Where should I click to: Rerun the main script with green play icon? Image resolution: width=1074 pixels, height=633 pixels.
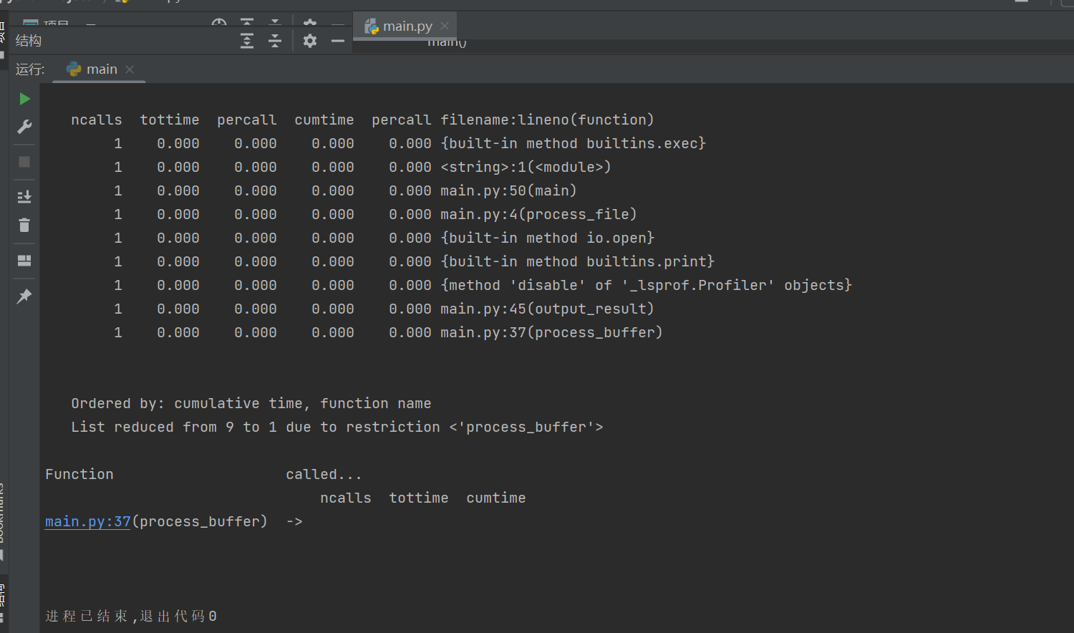click(24, 99)
